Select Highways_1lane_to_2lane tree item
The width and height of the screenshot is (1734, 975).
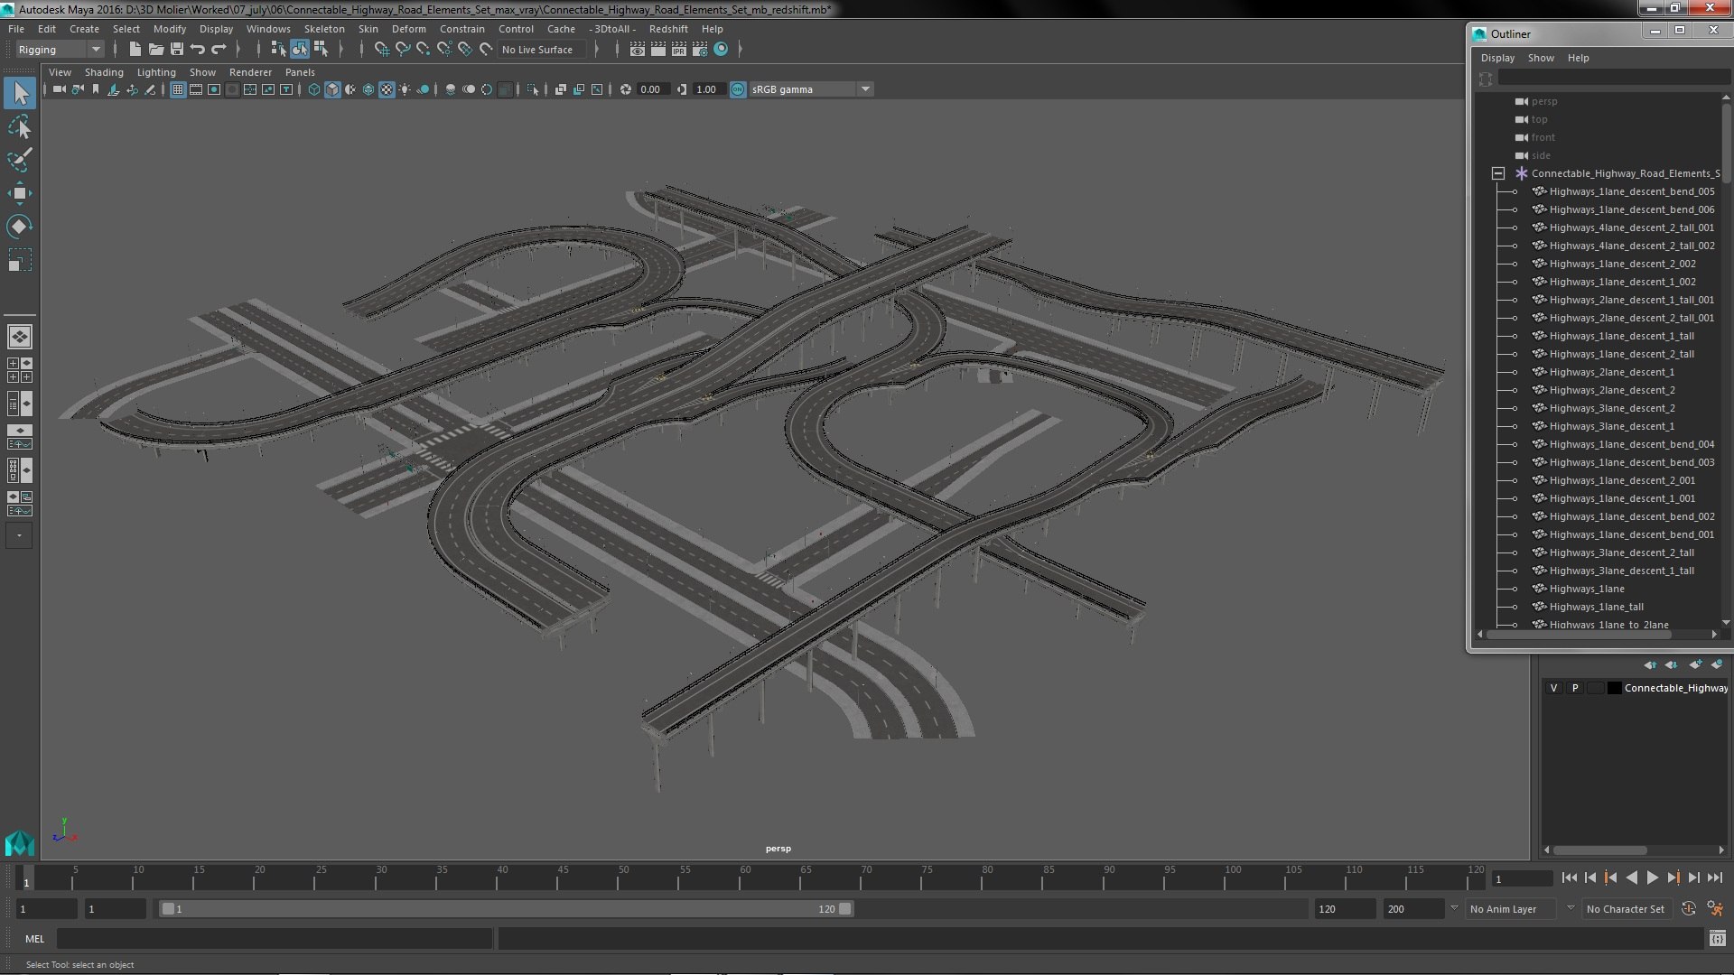click(1609, 624)
